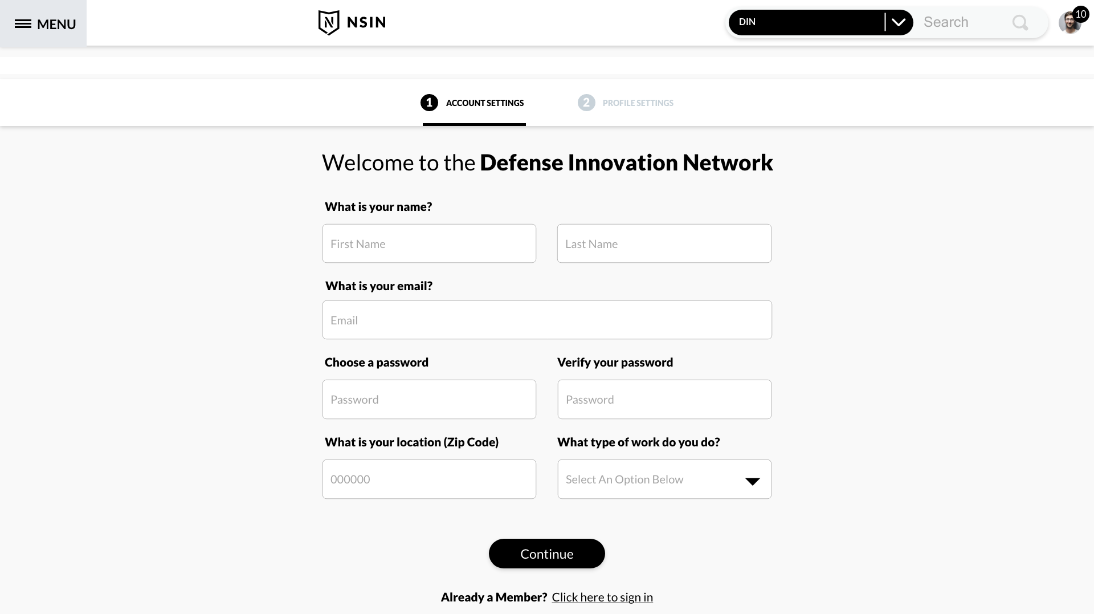The height and width of the screenshot is (614, 1094).
Task: Click the step 2 circle icon
Action: 586,103
